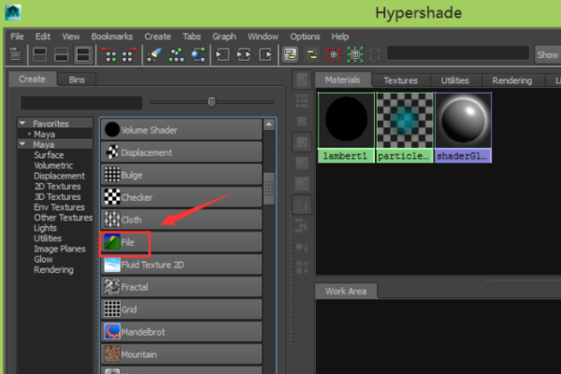Switch to the Bins tab
Image resolution: width=561 pixels, height=374 pixels.
point(77,79)
